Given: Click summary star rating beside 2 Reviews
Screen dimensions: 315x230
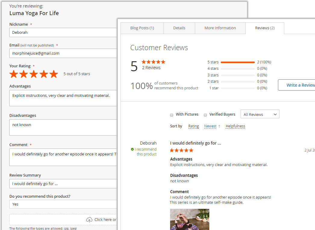Looking at the screenshot, I should pos(153,62).
